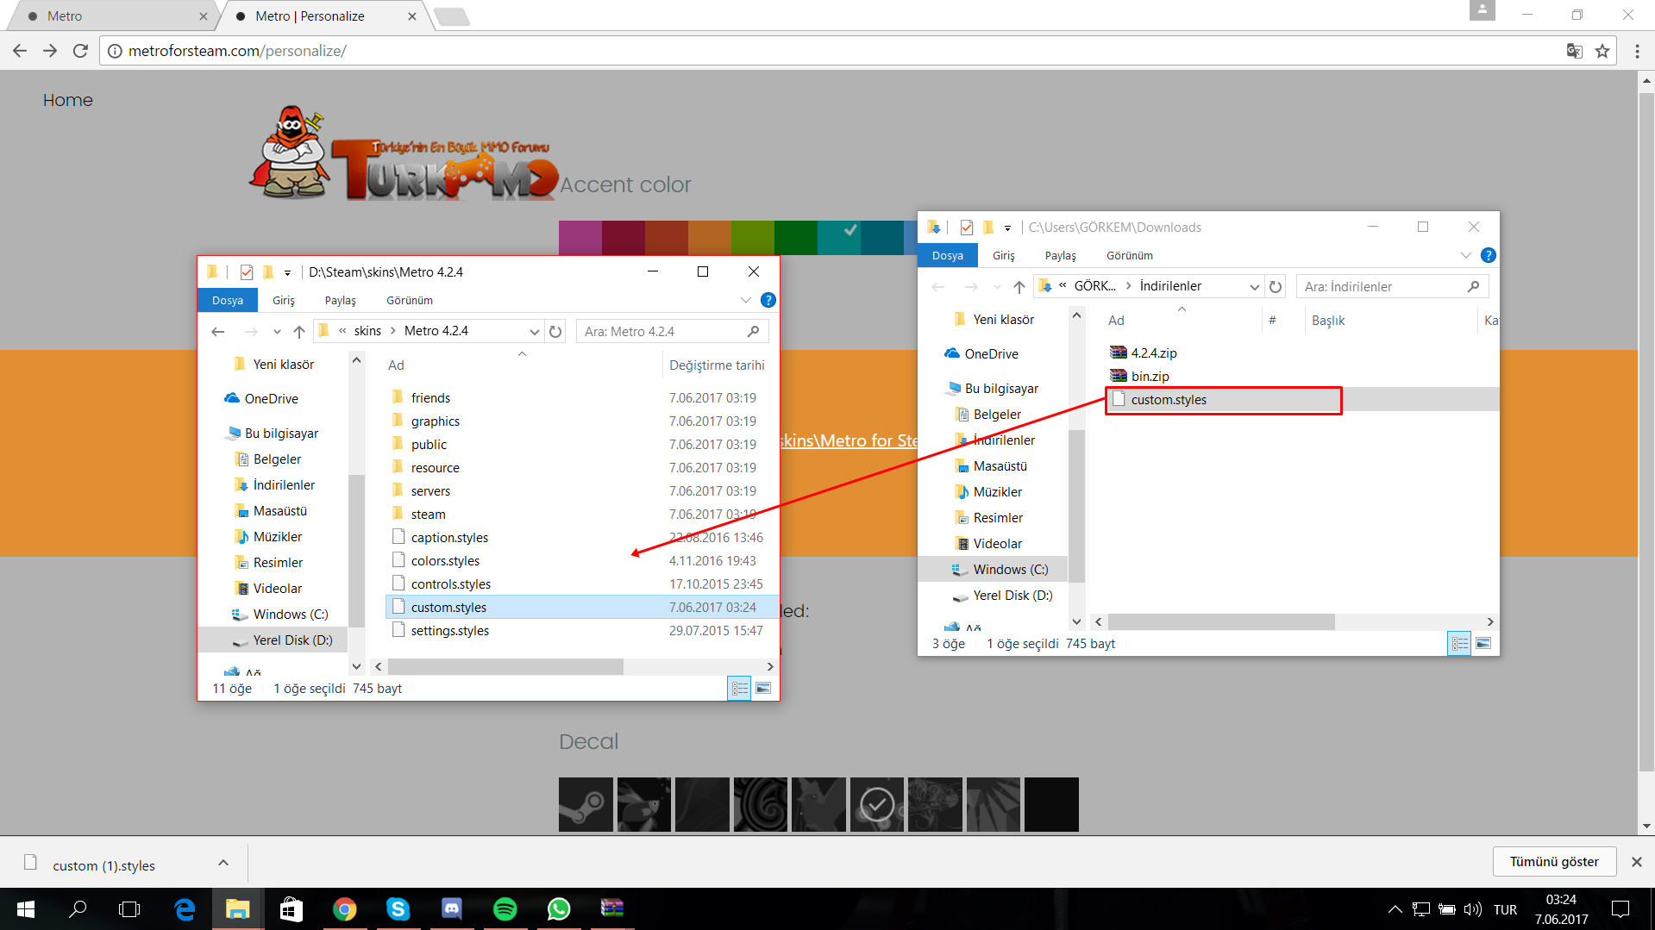Toggle properties checkmark in Downloads quick access toolbar
Screen dimensions: 1655x930
pos(966,228)
